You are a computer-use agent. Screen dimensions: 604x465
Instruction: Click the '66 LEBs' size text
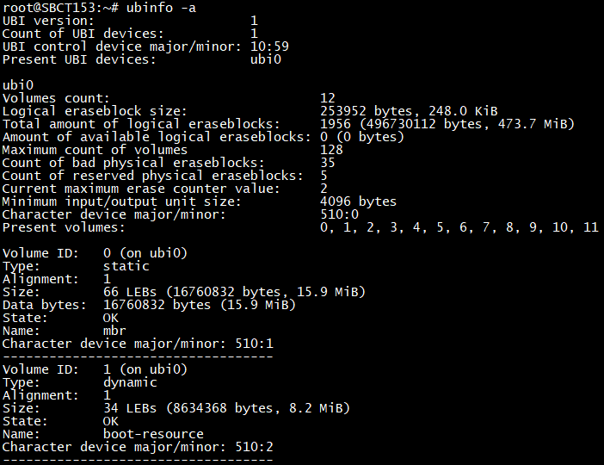click(x=130, y=292)
